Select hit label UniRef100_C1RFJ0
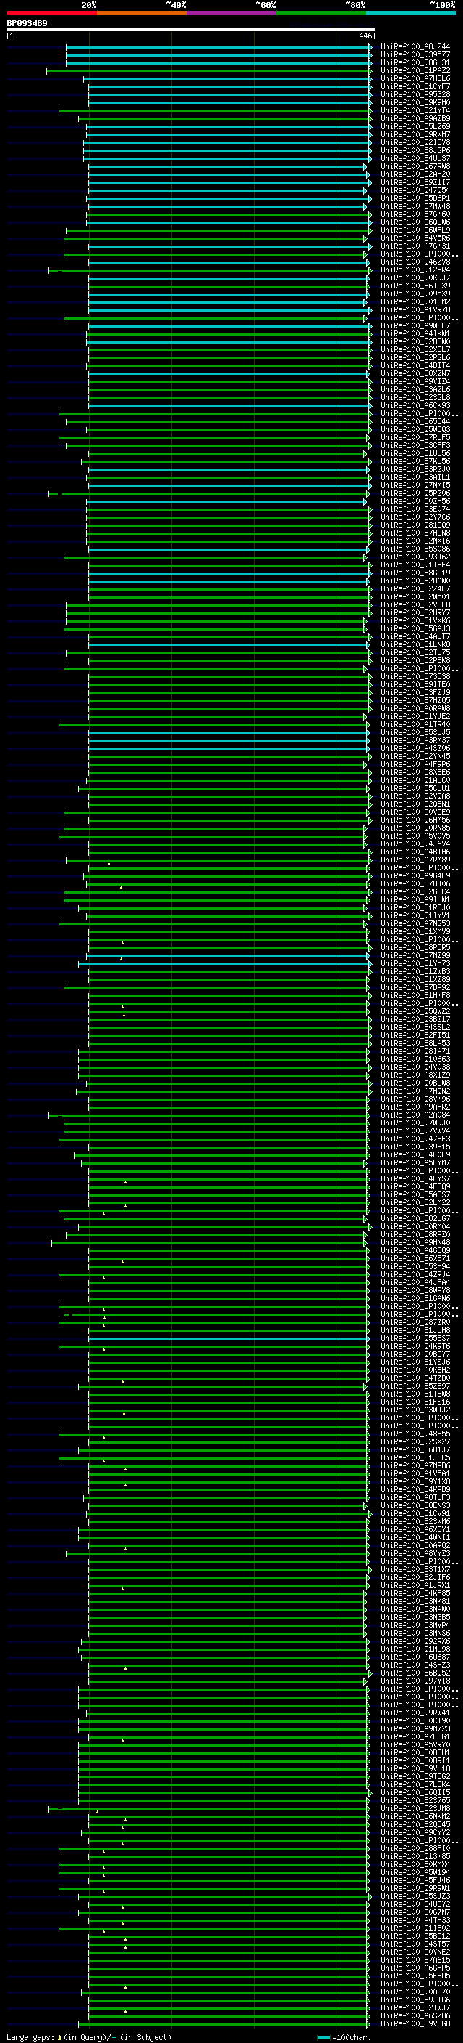This screenshot has height=2043, width=463. click(415, 907)
